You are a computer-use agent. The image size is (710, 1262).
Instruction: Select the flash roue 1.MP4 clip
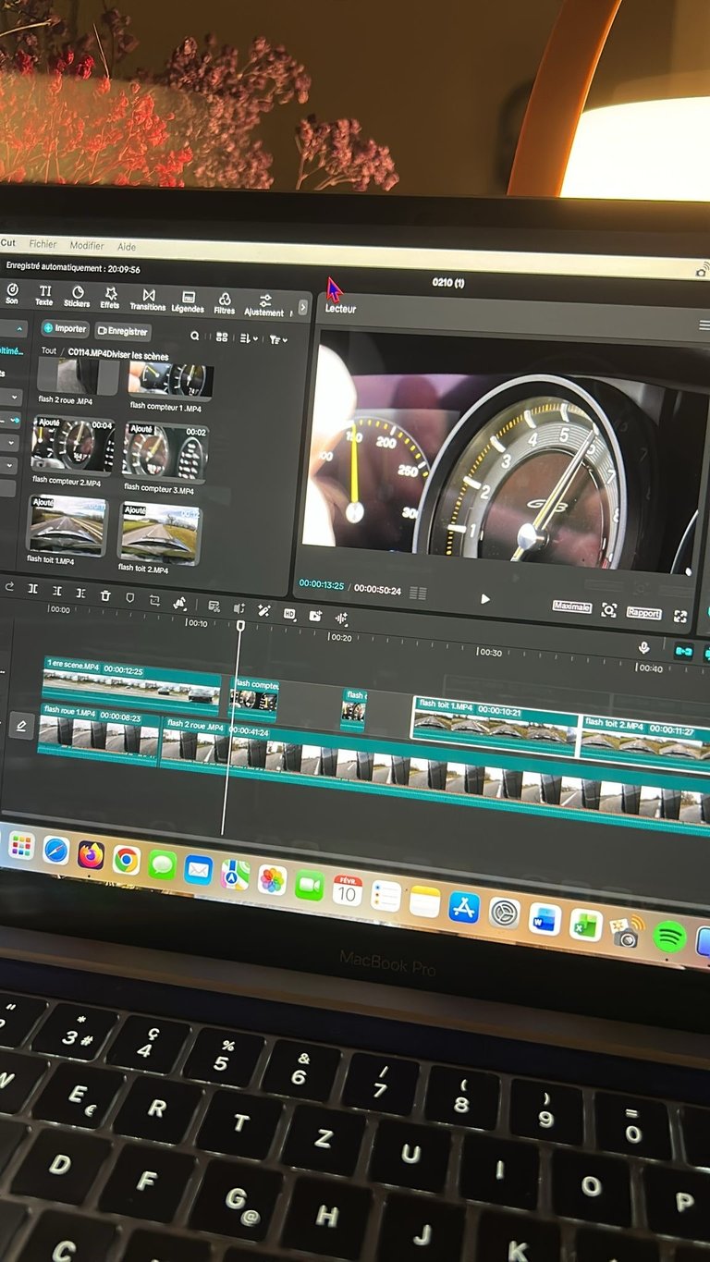coord(99,734)
